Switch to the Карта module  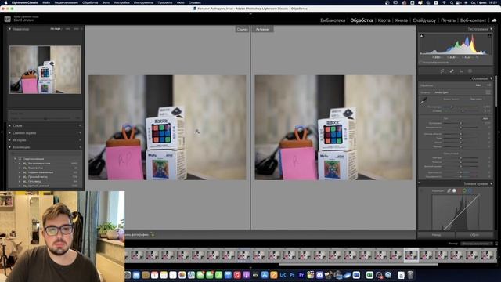pos(384,20)
